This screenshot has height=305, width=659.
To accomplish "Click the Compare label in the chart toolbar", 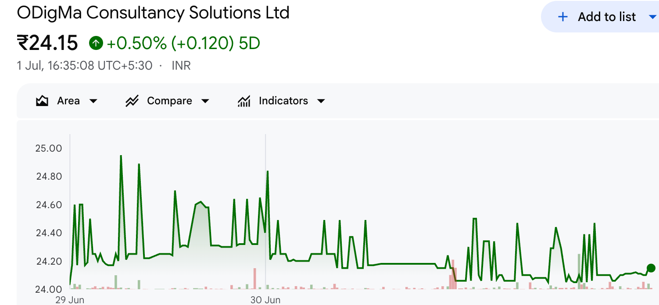I will click(x=169, y=101).
